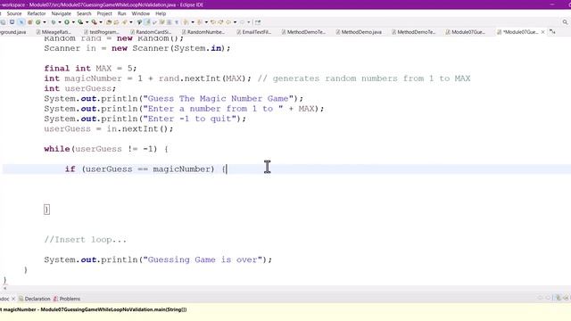The height and width of the screenshot is (321, 571).
Task: Click the Search flashlight toolbar icon
Action: coord(125,22)
